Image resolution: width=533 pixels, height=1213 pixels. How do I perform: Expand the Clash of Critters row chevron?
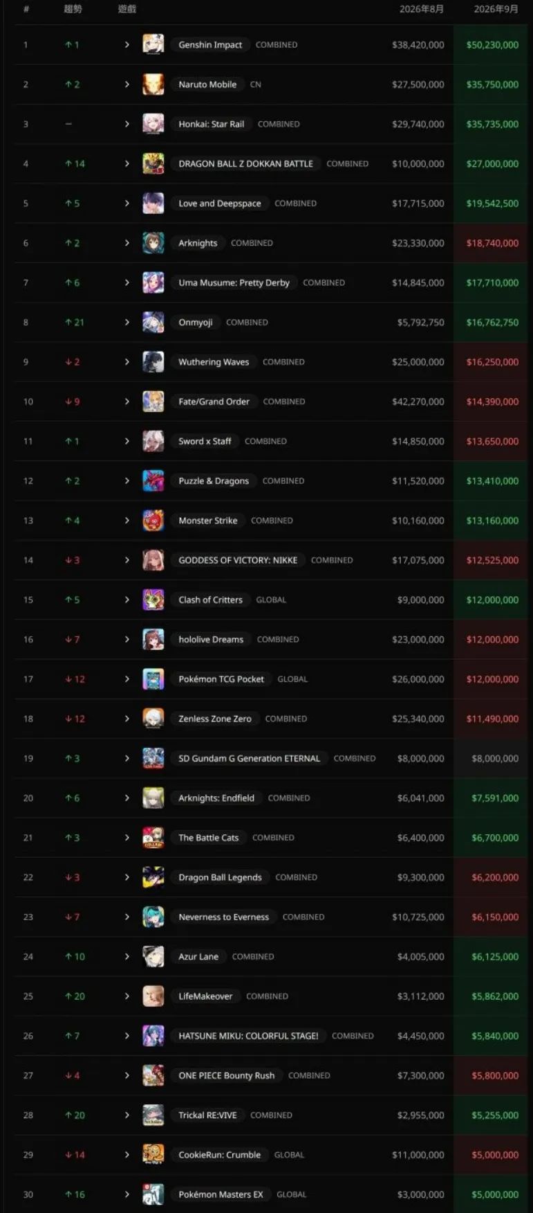click(x=127, y=600)
